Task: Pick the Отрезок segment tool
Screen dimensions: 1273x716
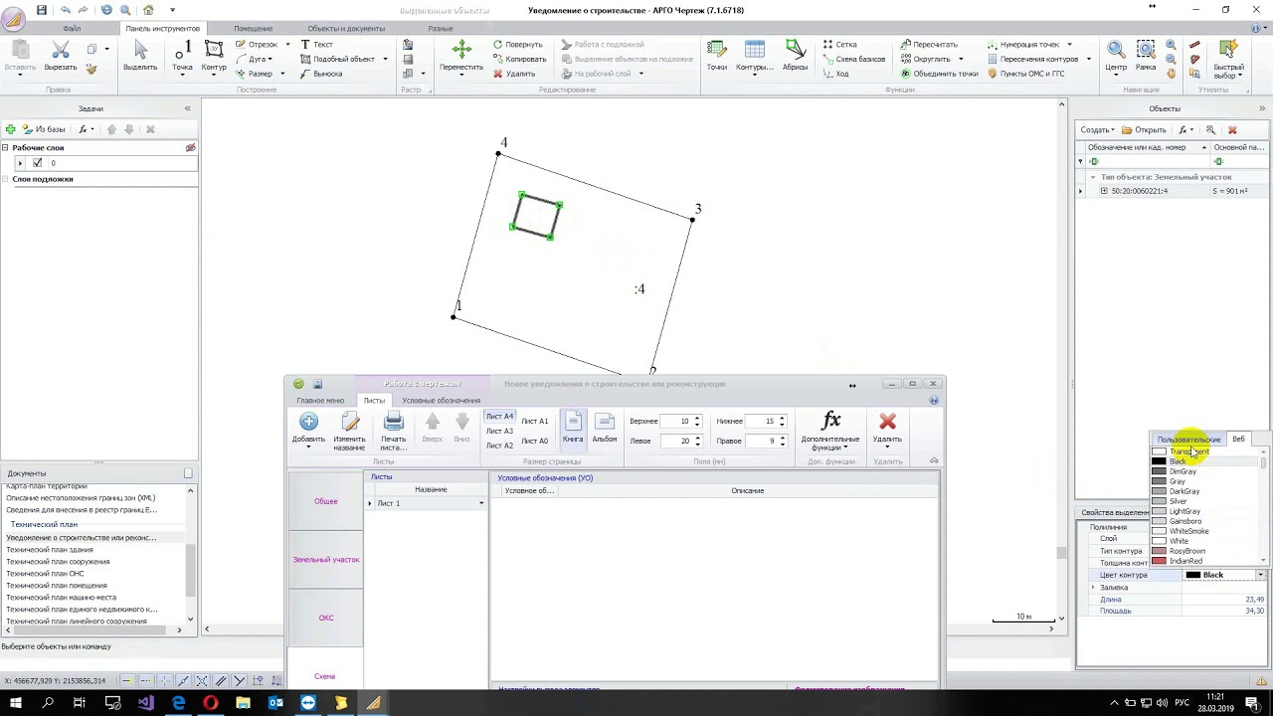Action: (257, 45)
